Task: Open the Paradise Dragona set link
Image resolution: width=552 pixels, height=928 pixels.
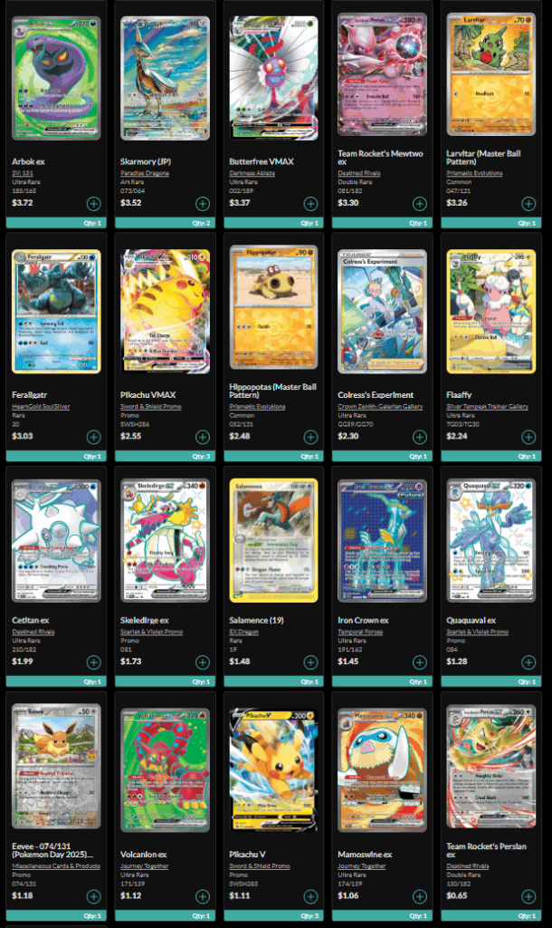Action: pyautogui.click(x=145, y=173)
